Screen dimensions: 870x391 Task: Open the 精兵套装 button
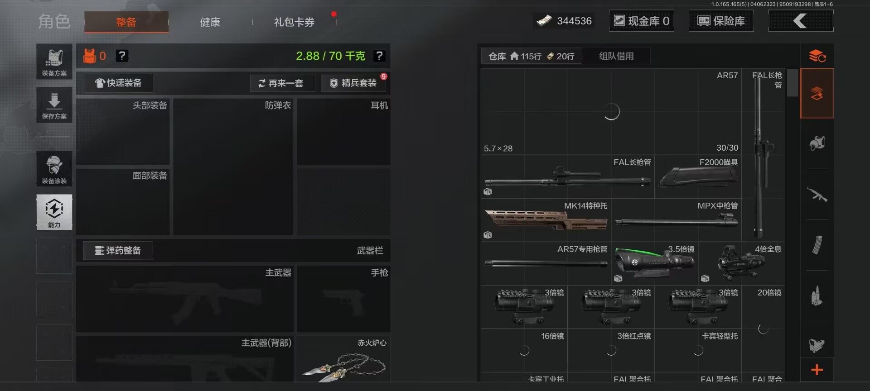click(x=354, y=83)
